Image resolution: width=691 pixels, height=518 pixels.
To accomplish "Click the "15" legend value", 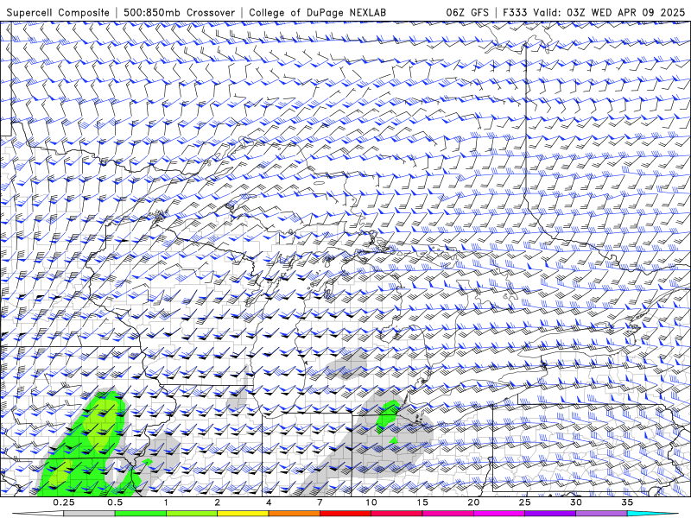I will (x=422, y=502).
